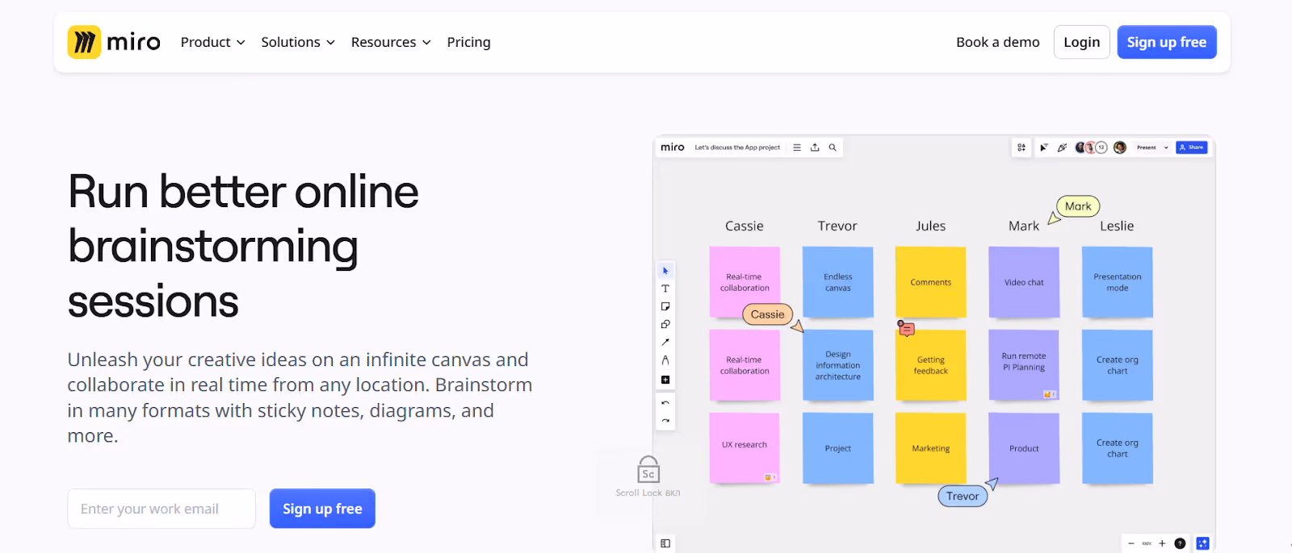This screenshot has height=553, width=1292.
Task: Select the Sticky note tool
Action: [x=665, y=306]
